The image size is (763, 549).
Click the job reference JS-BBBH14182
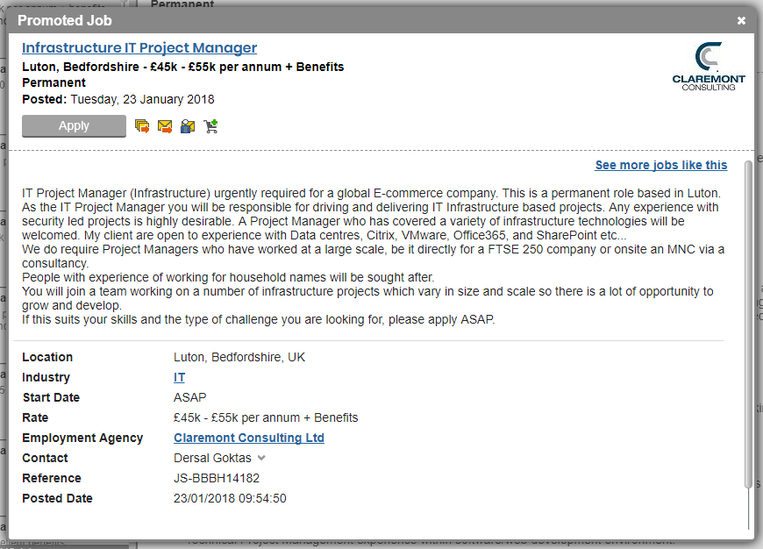click(x=217, y=478)
